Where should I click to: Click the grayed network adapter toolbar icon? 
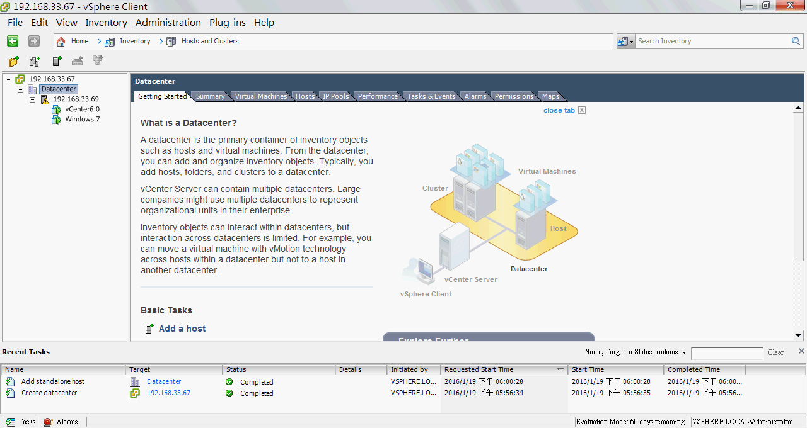78,61
